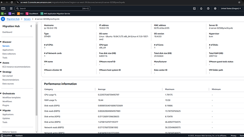The width and height of the screenshot is (244, 137).
Task: Select the hostname value ip-10-0-0-170
Action: coord(51,28)
